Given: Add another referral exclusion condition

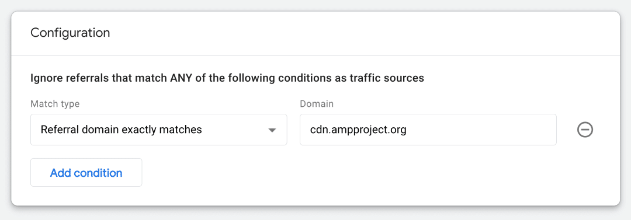Looking at the screenshot, I should [86, 173].
